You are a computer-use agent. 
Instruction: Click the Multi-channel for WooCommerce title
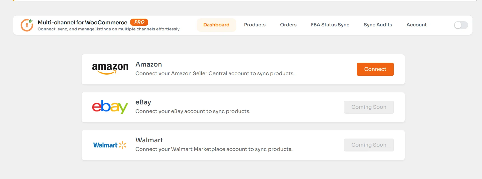82,22
